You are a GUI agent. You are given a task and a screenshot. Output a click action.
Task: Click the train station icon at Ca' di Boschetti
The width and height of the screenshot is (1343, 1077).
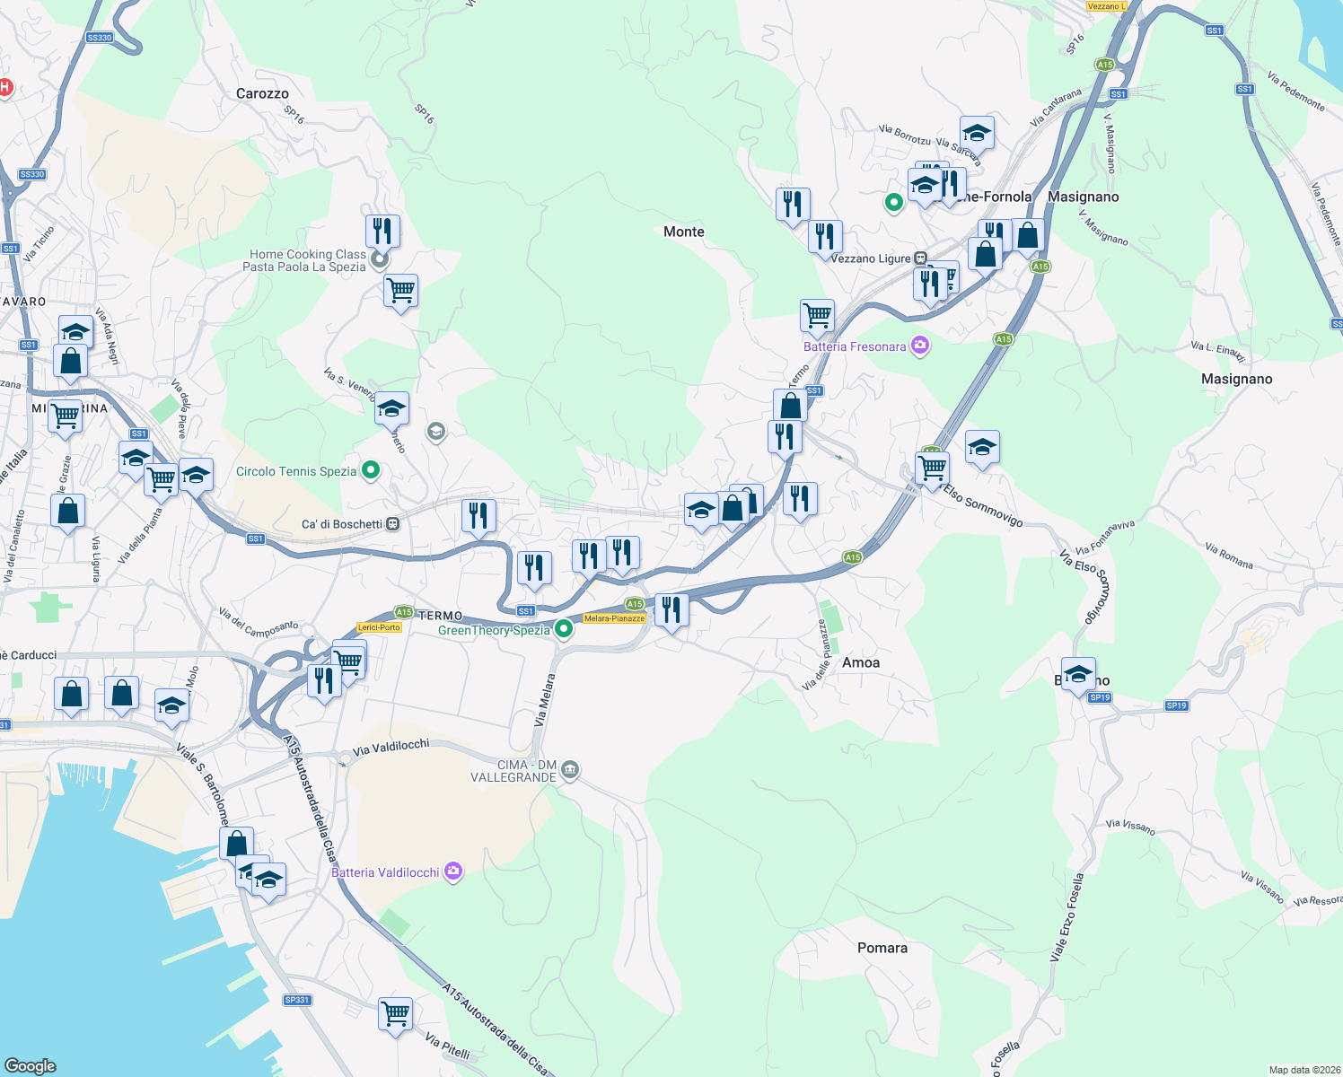click(x=392, y=522)
